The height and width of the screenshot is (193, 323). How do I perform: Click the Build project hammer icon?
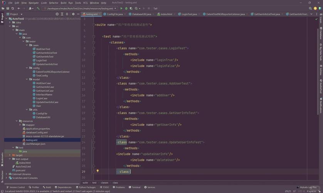[38, 8]
